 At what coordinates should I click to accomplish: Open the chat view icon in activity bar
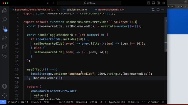[x=4, y=56]
